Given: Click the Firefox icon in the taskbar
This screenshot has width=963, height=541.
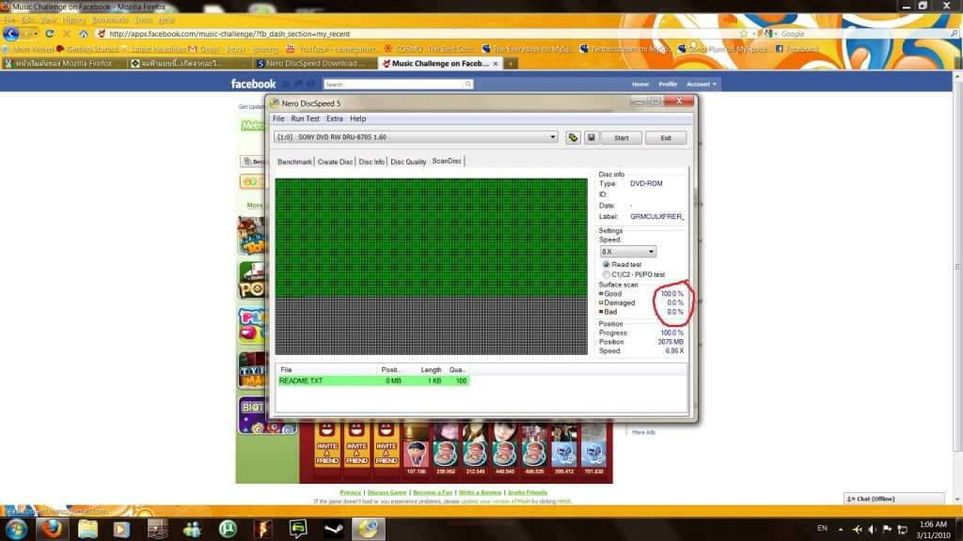Looking at the screenshot, I should 52,529.
